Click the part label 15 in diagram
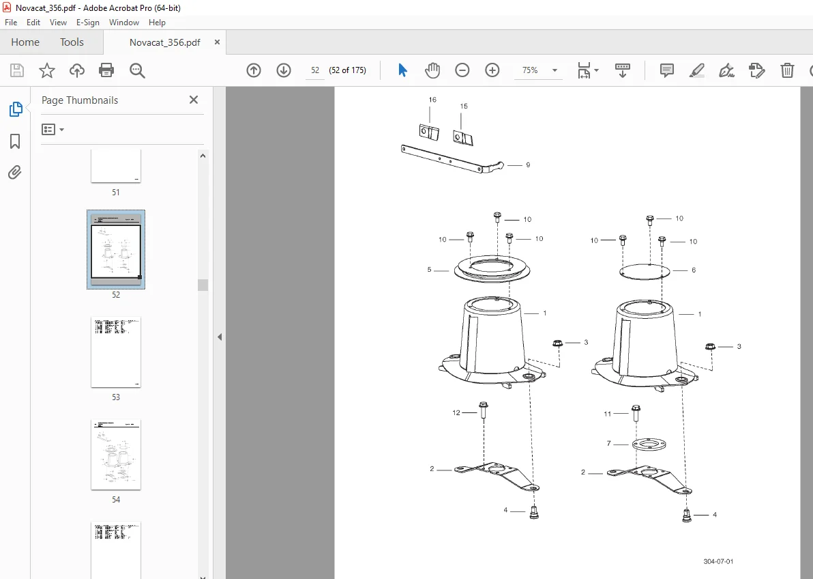The image size is (813, 579). tap(464, 106)
